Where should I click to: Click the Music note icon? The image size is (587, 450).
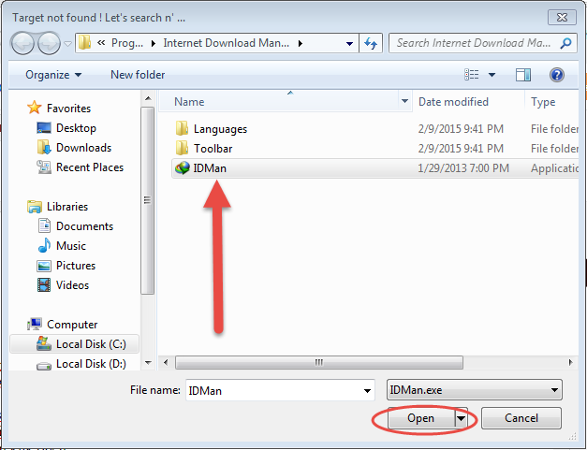click(x=44, y=245)
